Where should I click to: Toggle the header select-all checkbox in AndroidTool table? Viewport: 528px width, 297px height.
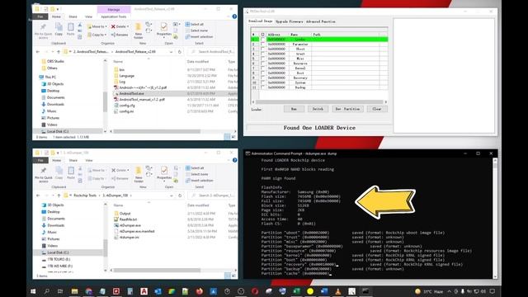coord(262,35)
